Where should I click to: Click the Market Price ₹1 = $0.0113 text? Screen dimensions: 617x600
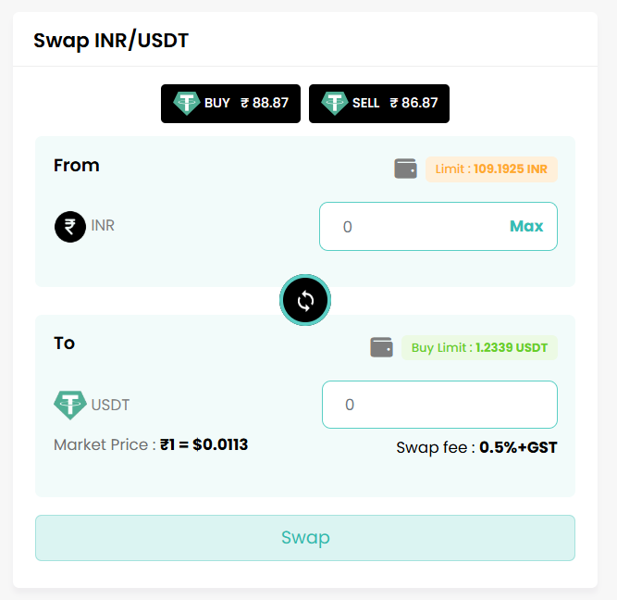[151, 444]
